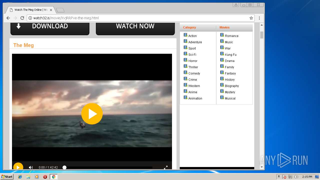Open the Crime category
The height and width of the screenshot is (180, 320).
[x=192, y=80]
